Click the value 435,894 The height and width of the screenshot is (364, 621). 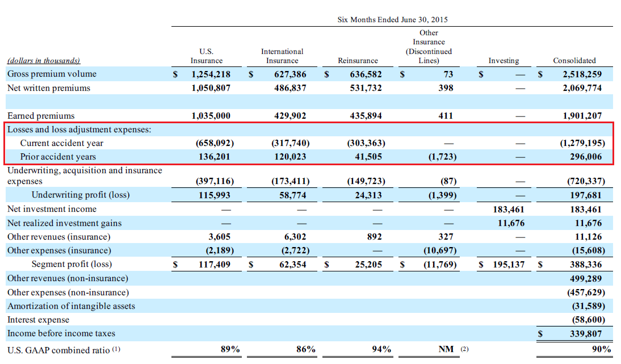click(366, 116)
